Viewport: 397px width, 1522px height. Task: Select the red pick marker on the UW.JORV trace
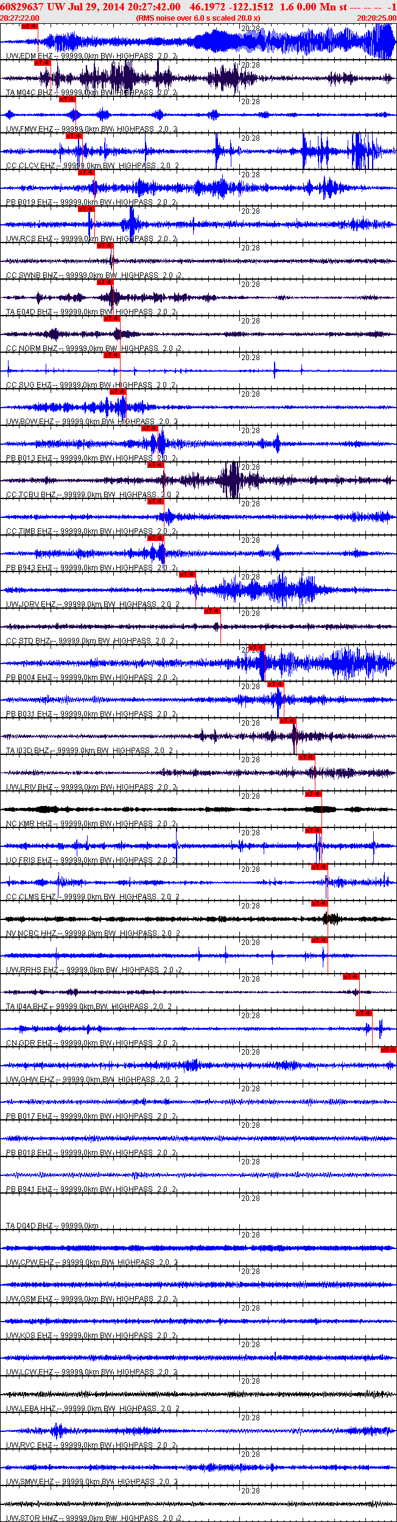point(187,575)
